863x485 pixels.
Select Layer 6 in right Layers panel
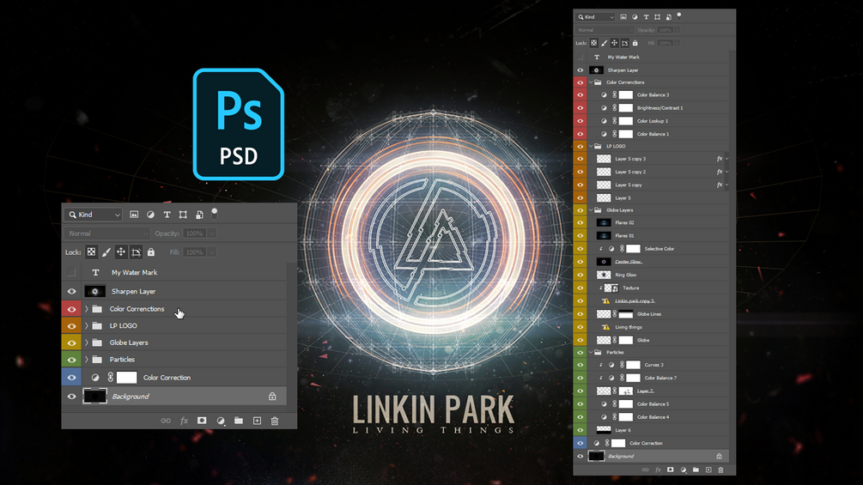[x=658, y=430]
